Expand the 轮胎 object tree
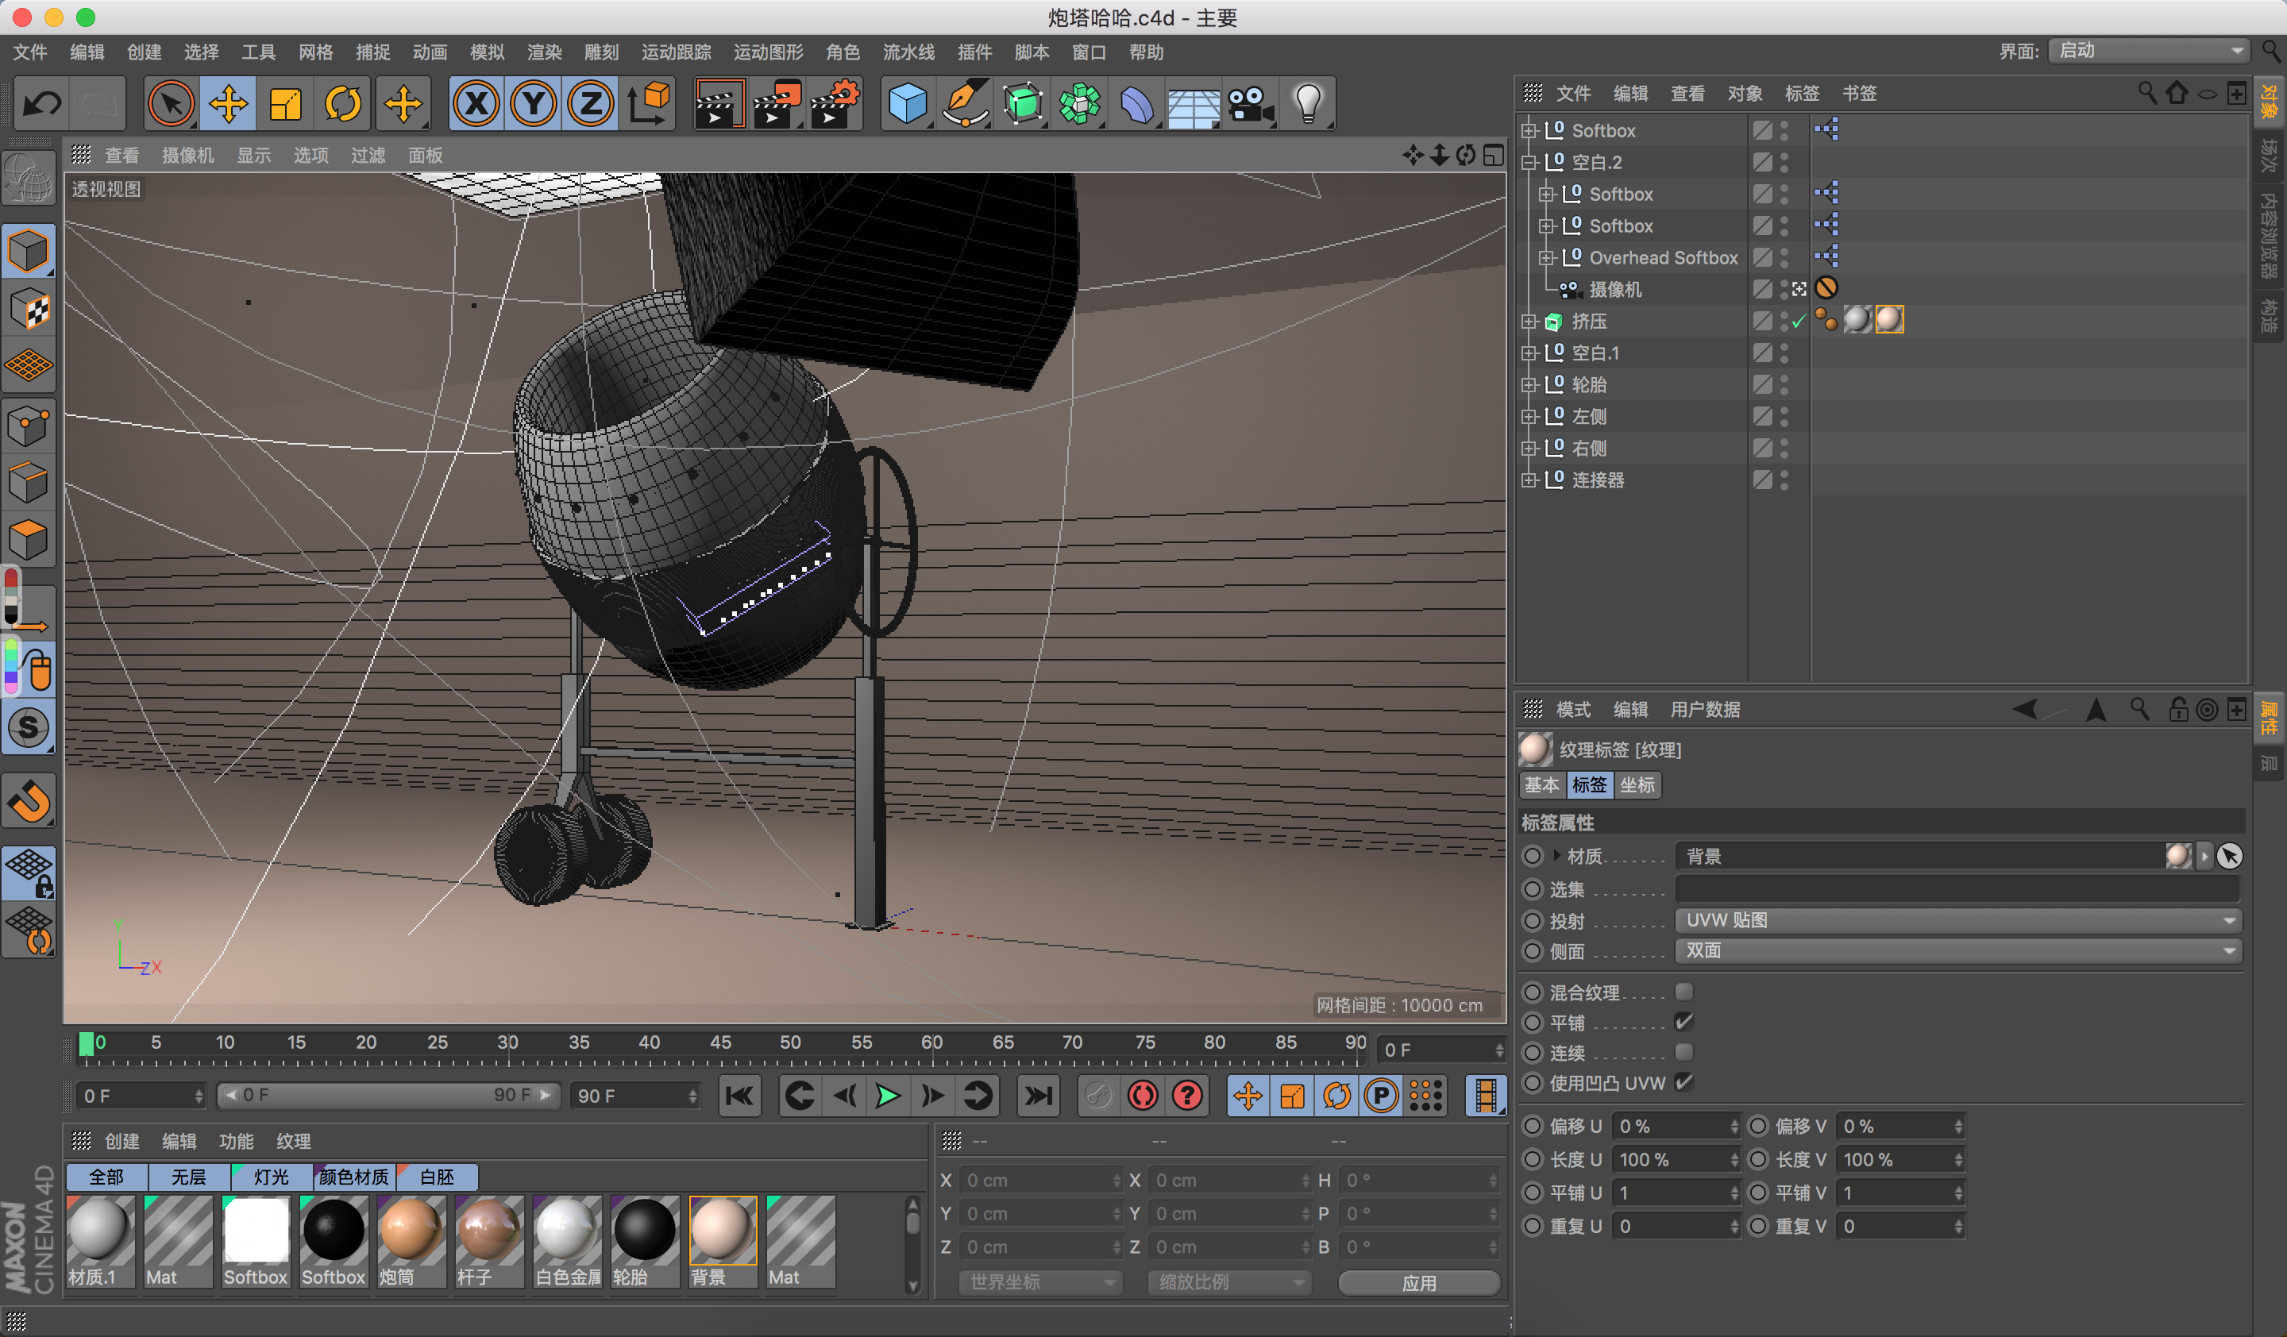This screenshot has width=2287, height=1337. tap(1529, 384)
